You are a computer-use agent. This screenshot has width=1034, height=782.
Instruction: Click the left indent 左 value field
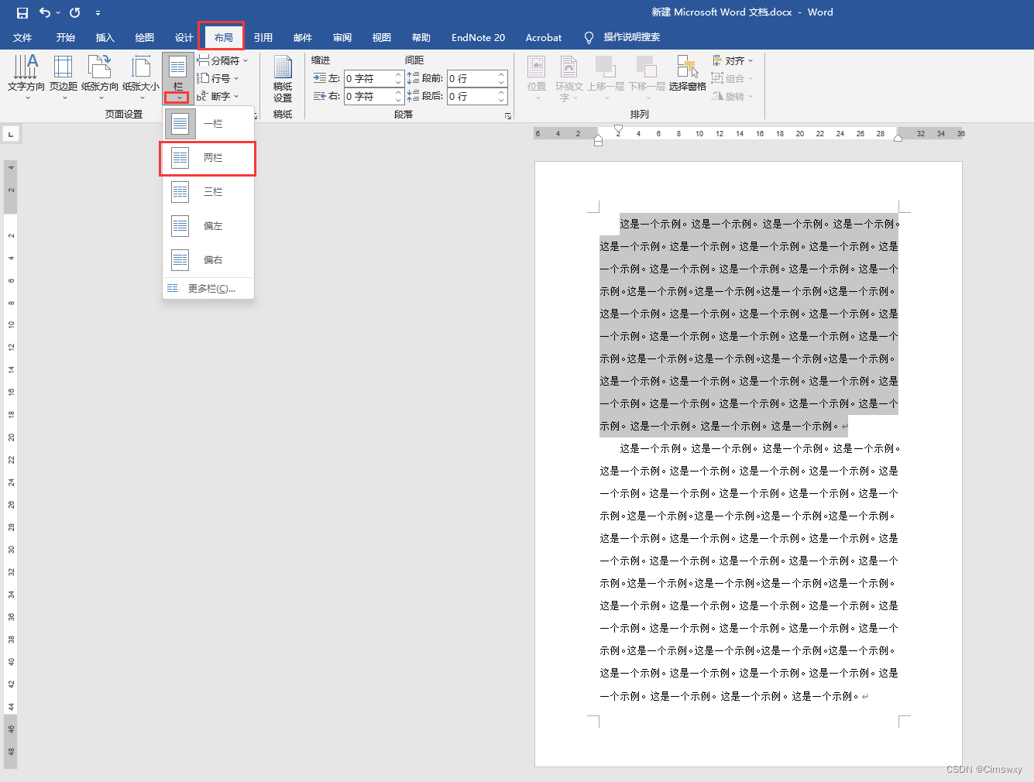point(369,78)
